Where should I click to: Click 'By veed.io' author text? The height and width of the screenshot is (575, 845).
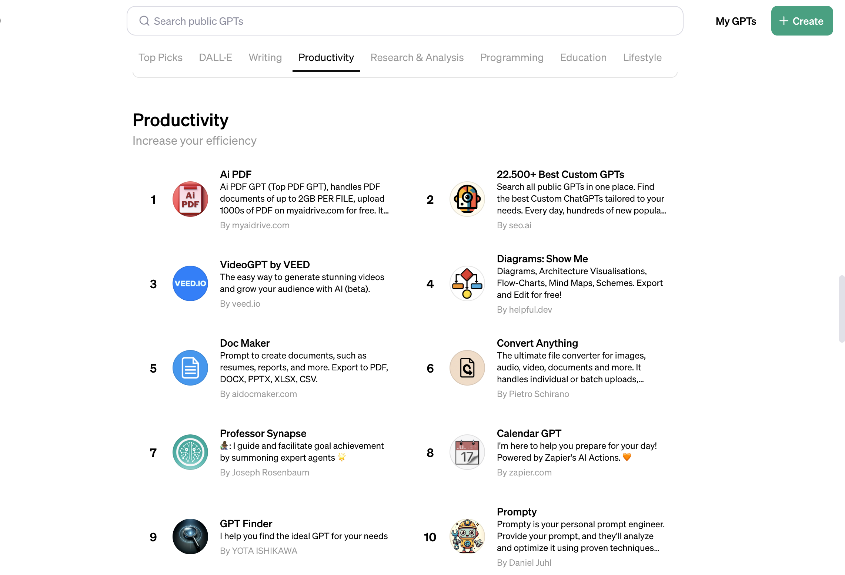pos(240,304)
